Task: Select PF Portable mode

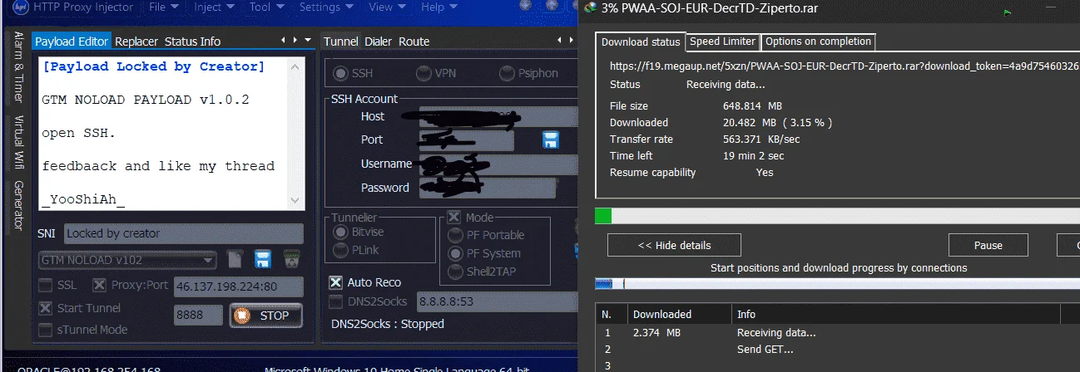Action: pyautogui.click(x=455, y=235)
